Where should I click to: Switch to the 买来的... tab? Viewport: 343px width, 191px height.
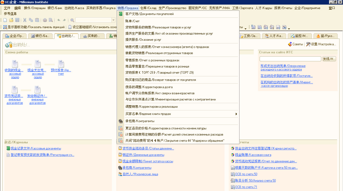point(92,36)
